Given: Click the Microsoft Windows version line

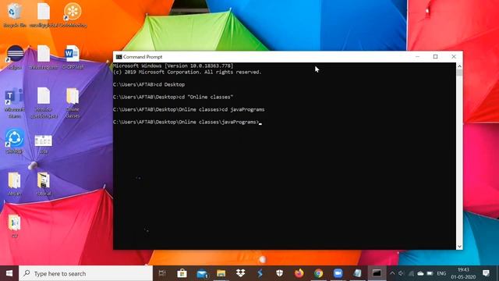Looking at the screenshot, I should point(173,66).
